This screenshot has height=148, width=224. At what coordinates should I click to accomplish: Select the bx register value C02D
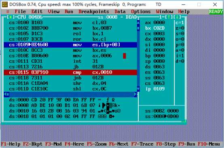pos(159,28)
